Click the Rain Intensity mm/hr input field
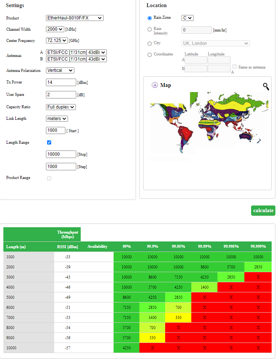This screenshot has height=359, width=278. click(x=197, y=30)
